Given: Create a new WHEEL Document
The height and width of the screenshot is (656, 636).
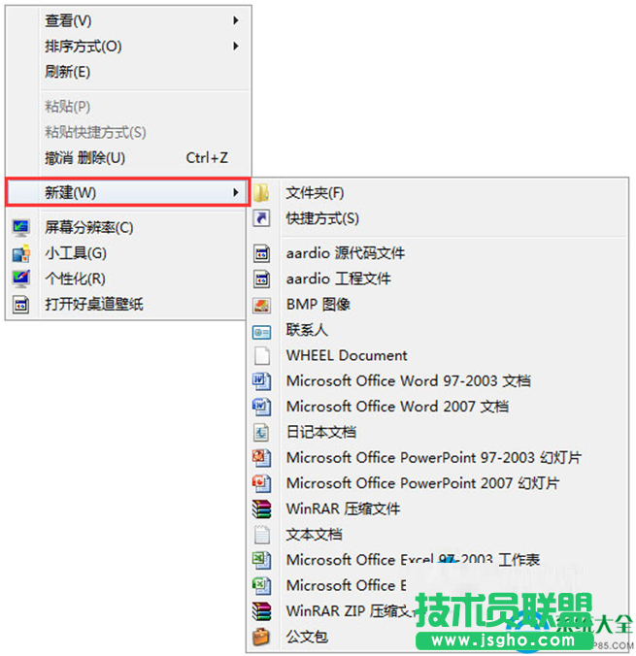Looking at the screenshot, I should [347, 356].
